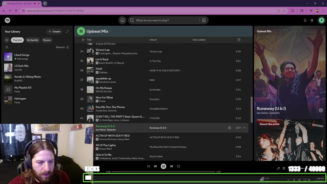Skip to previous track
Image resolution: width=327 pixels, height=184 pixels.
click(155, 166)
